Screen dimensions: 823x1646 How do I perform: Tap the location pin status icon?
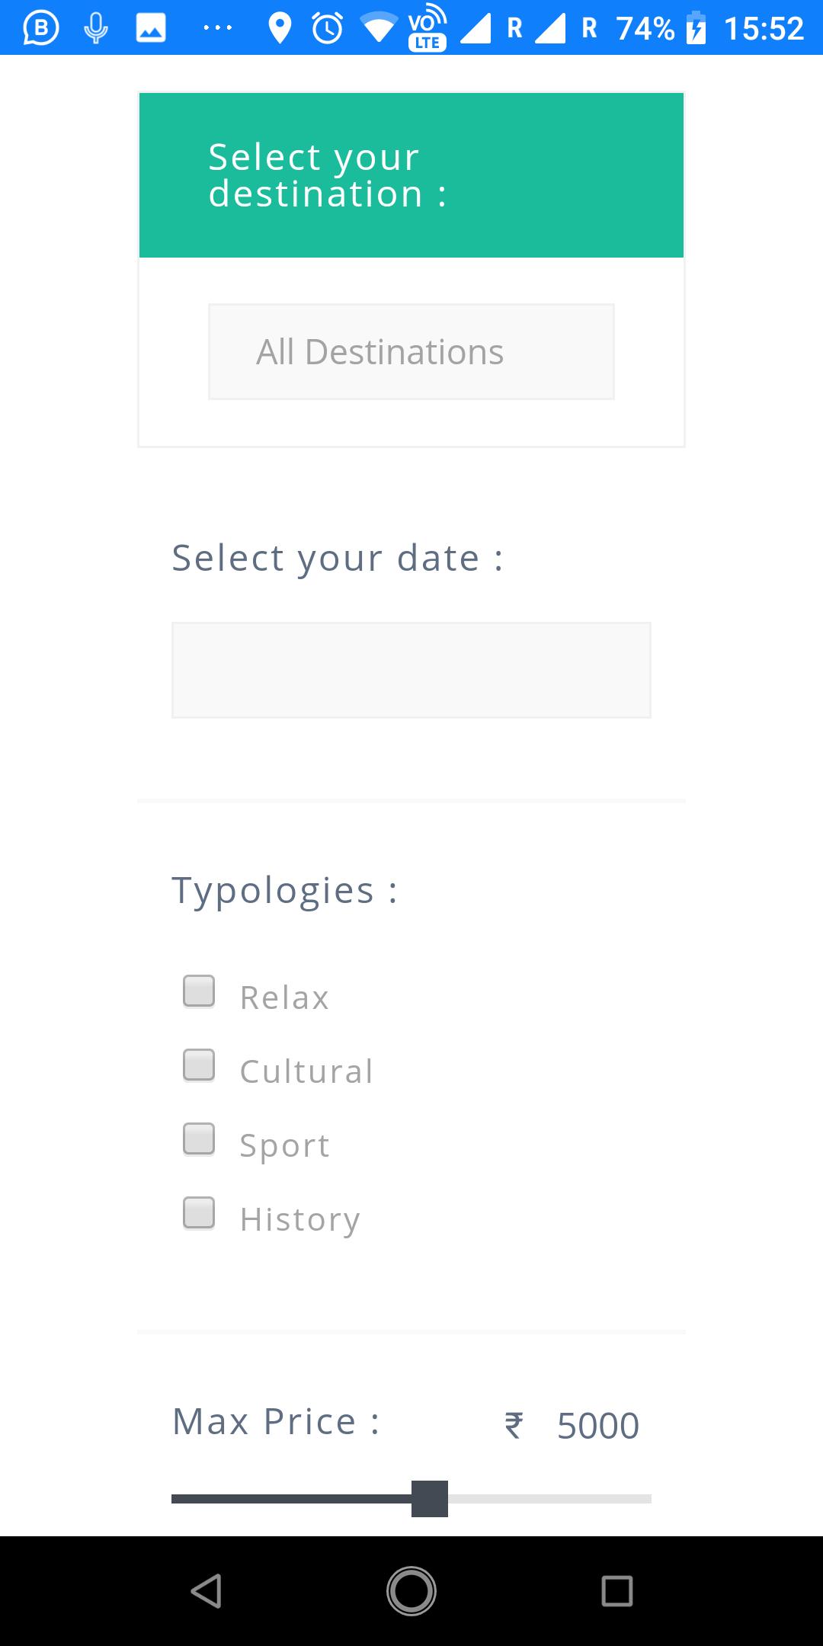click(280, 28)
